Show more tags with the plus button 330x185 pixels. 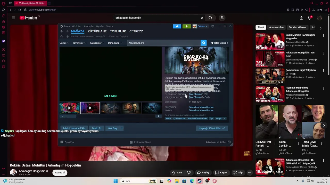point(225,118)
